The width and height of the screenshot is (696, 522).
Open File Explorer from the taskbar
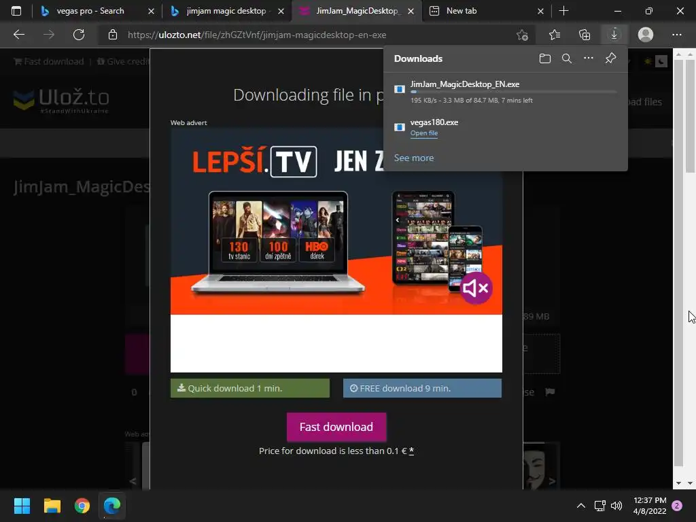click(x=52, y=506)
